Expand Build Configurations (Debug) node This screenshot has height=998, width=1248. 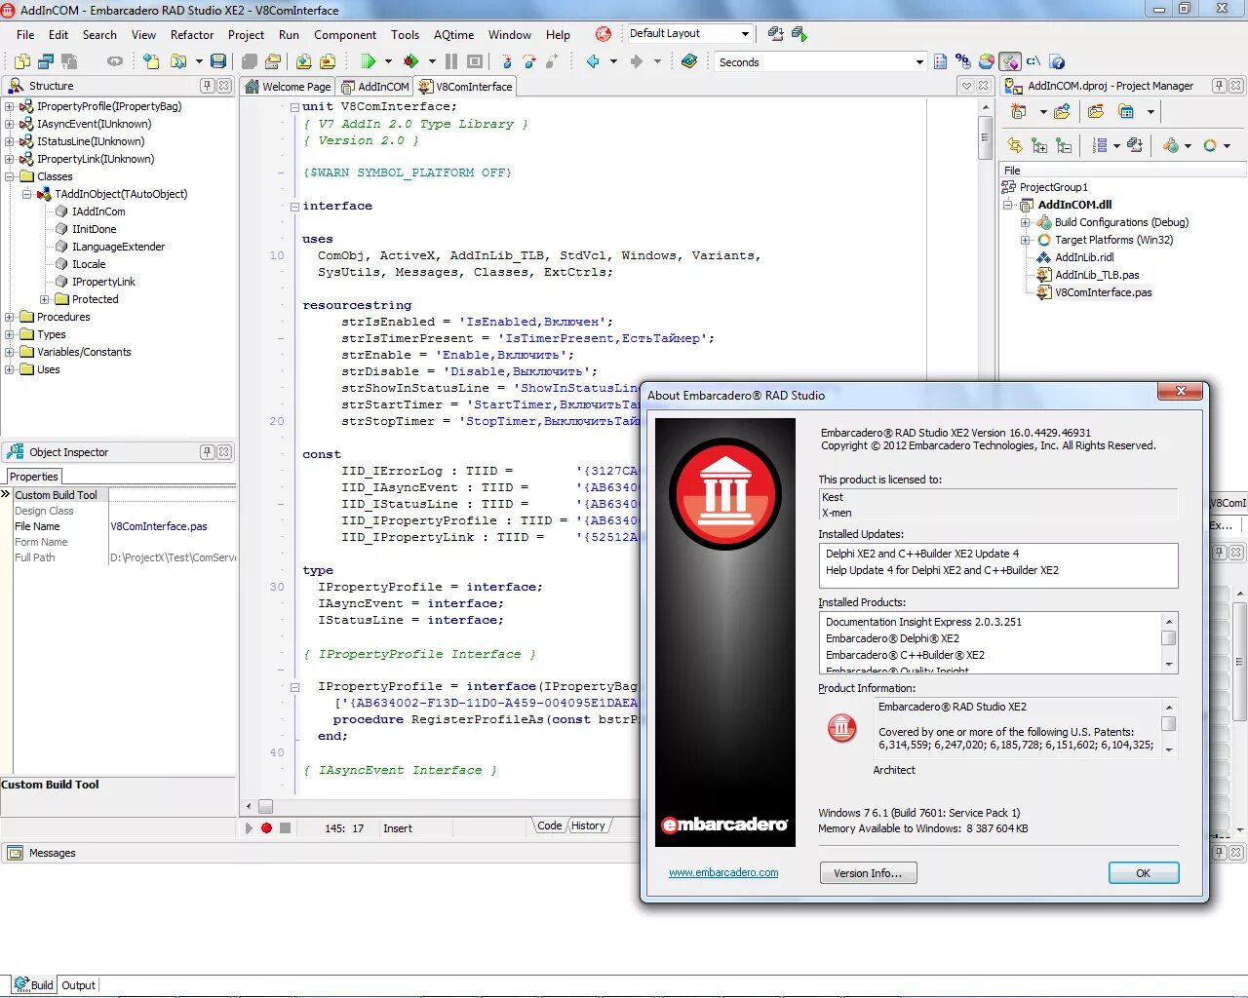(1026, 222)
